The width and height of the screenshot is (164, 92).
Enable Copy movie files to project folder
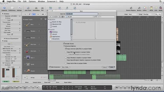click(x=66, y=63)
